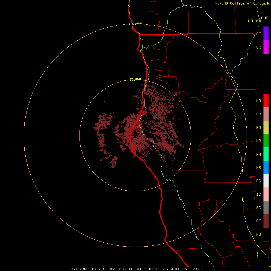
Task: Click the HR green legend swatch
Action: click(266, 141)
